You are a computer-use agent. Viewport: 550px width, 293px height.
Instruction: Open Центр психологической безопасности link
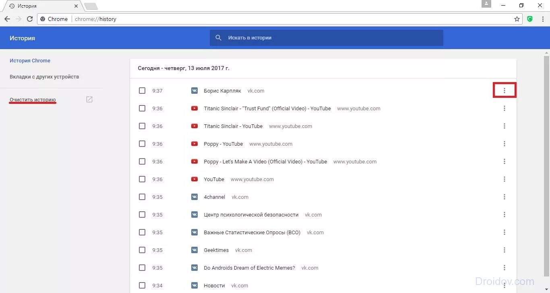click(x=251, y=215)
